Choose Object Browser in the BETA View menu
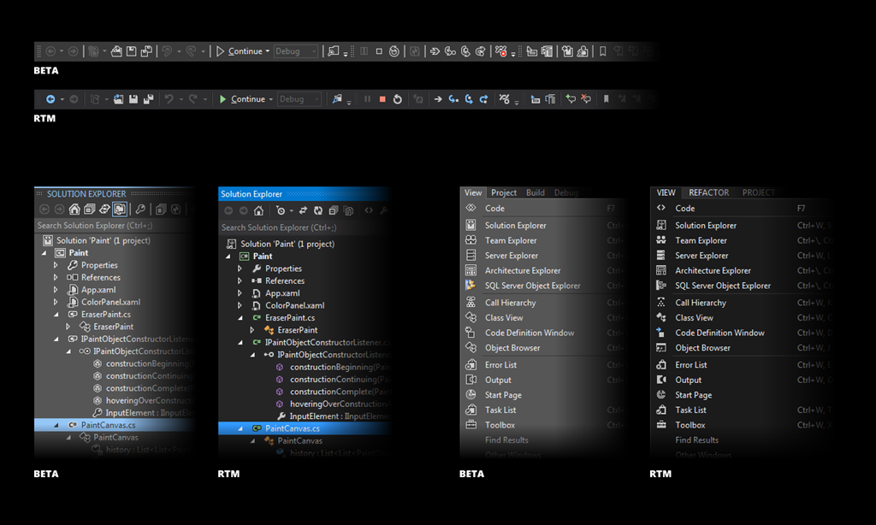This screenshot has height=525, width=876. (x=512, y=348)
